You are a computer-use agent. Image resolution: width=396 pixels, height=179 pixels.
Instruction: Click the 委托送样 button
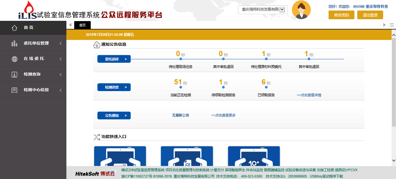click(114, 59)
